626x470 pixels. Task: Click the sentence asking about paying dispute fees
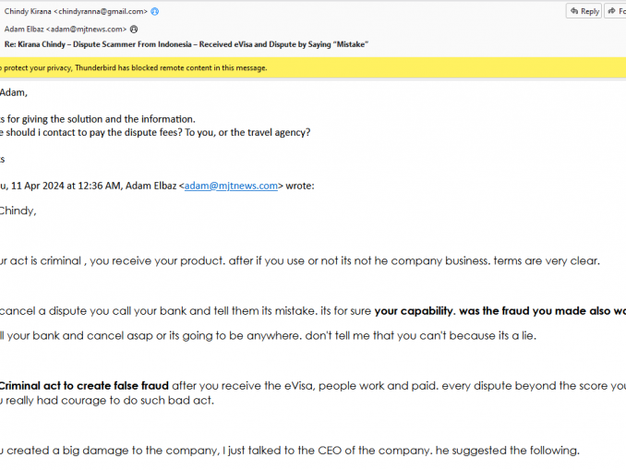[157, 132]
